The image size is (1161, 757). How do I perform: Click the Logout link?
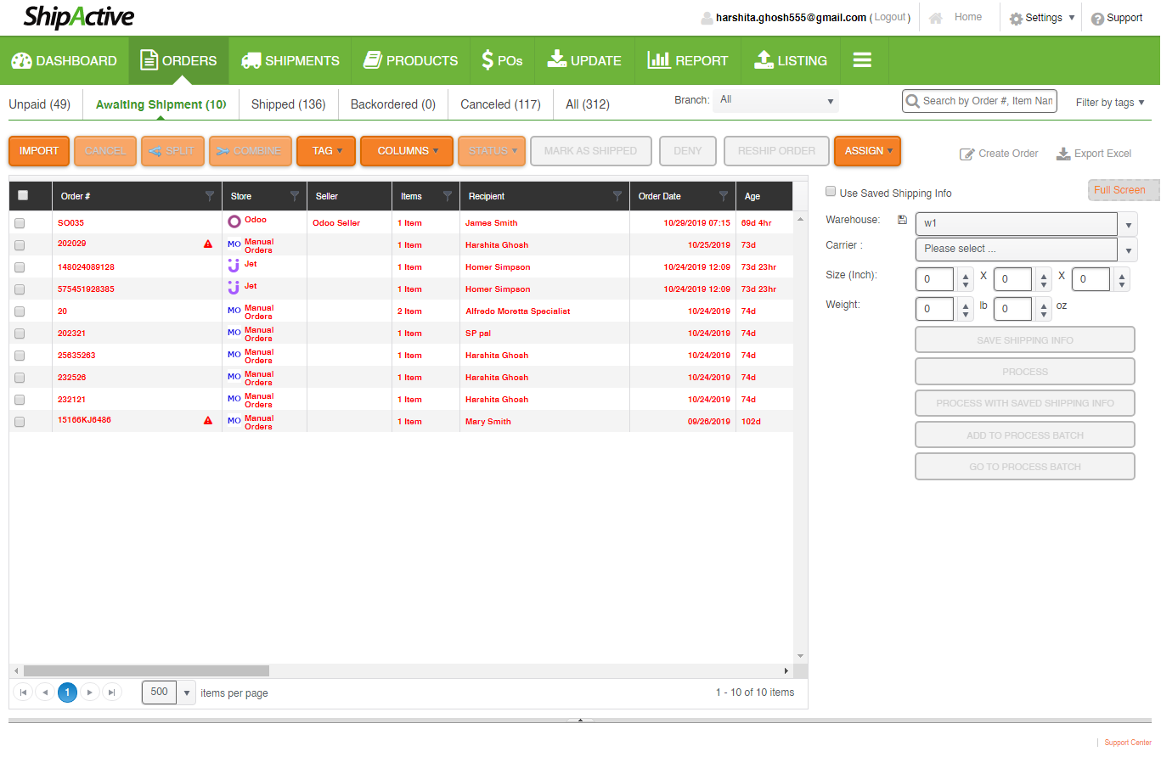coord(891,17)
